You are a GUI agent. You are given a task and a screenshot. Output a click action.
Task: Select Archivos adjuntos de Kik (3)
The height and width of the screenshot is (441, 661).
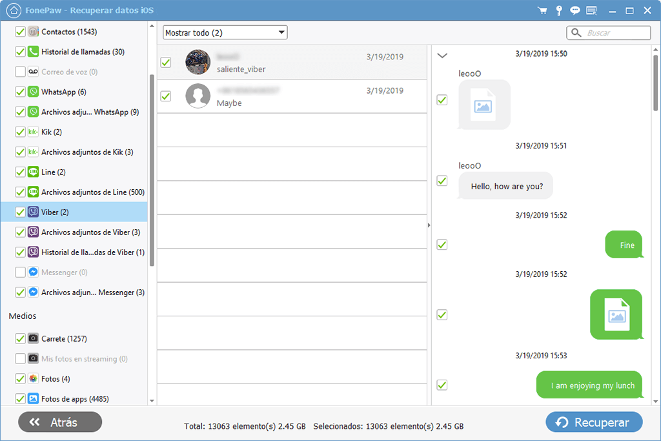87,152
